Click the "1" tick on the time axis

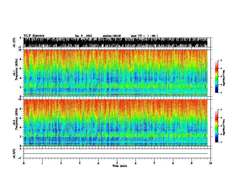point(42,163)
